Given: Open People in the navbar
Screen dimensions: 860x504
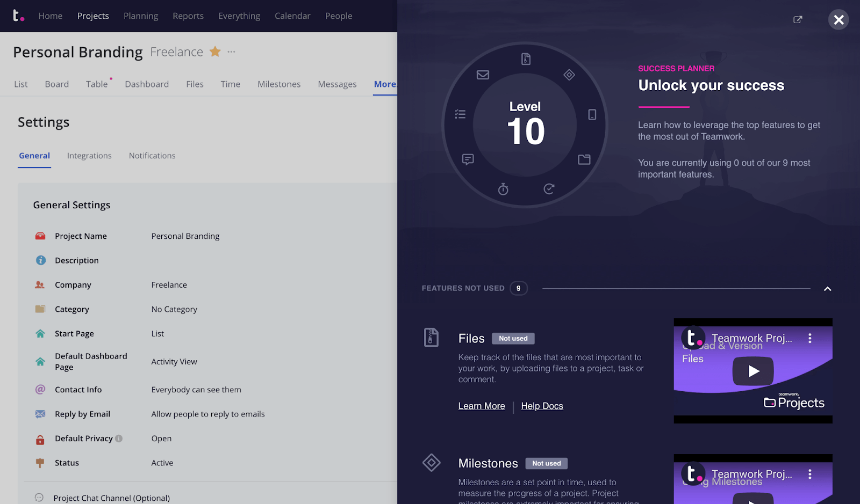Looking at the screenshot, I should coord(339,16).
